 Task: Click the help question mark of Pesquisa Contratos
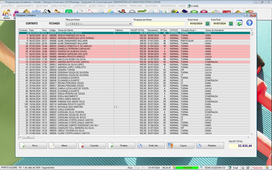[247, 15]
